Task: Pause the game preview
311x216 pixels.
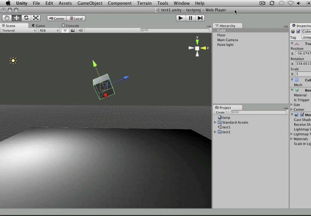Action: 190,18
